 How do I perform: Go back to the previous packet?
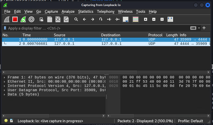(84, 19)
